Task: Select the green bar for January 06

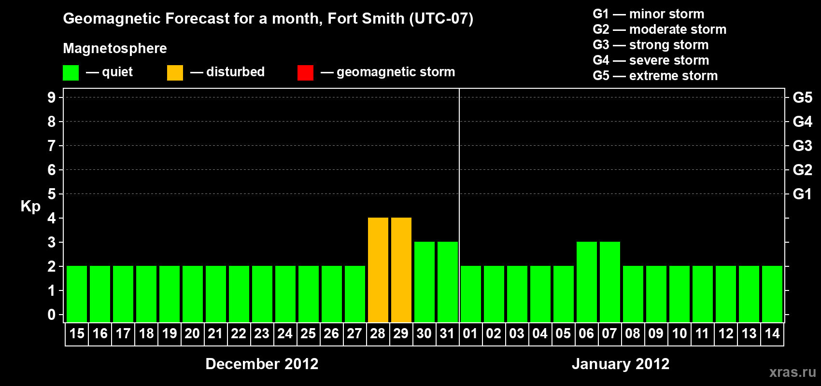Action: pyautogui.click(x=587, y=282)
